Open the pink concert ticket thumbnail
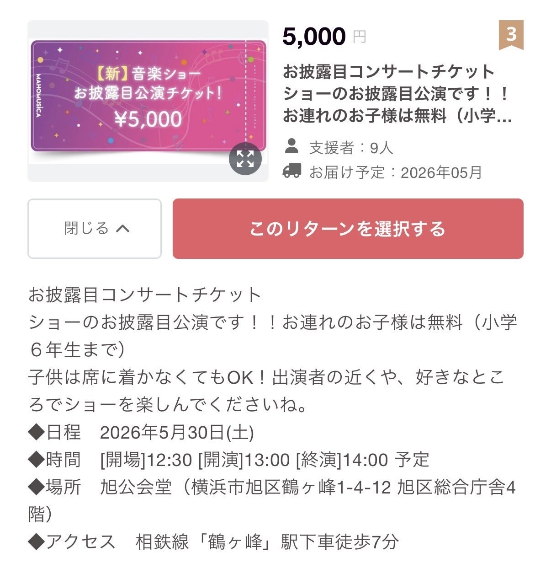 pos(137,96)
